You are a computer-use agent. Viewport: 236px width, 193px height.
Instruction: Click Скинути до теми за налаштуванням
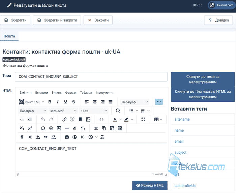pos(203,79)
